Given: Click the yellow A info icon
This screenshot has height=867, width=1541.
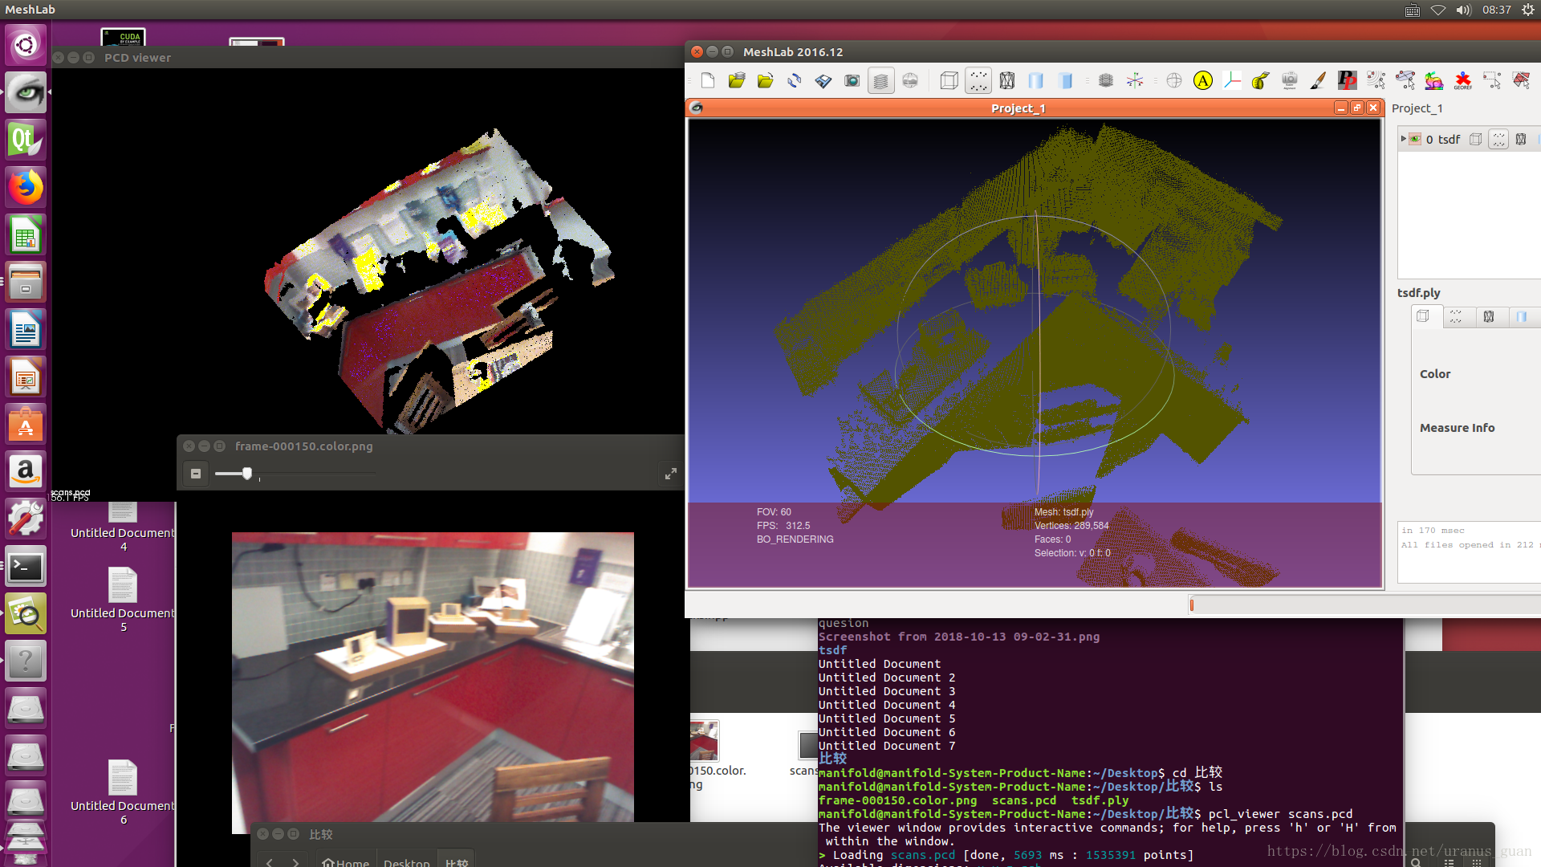Looking at the screenshot, I should [x=1202, y=80].
